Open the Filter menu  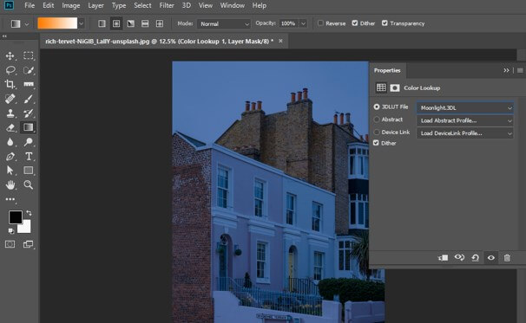coord(167,5)
